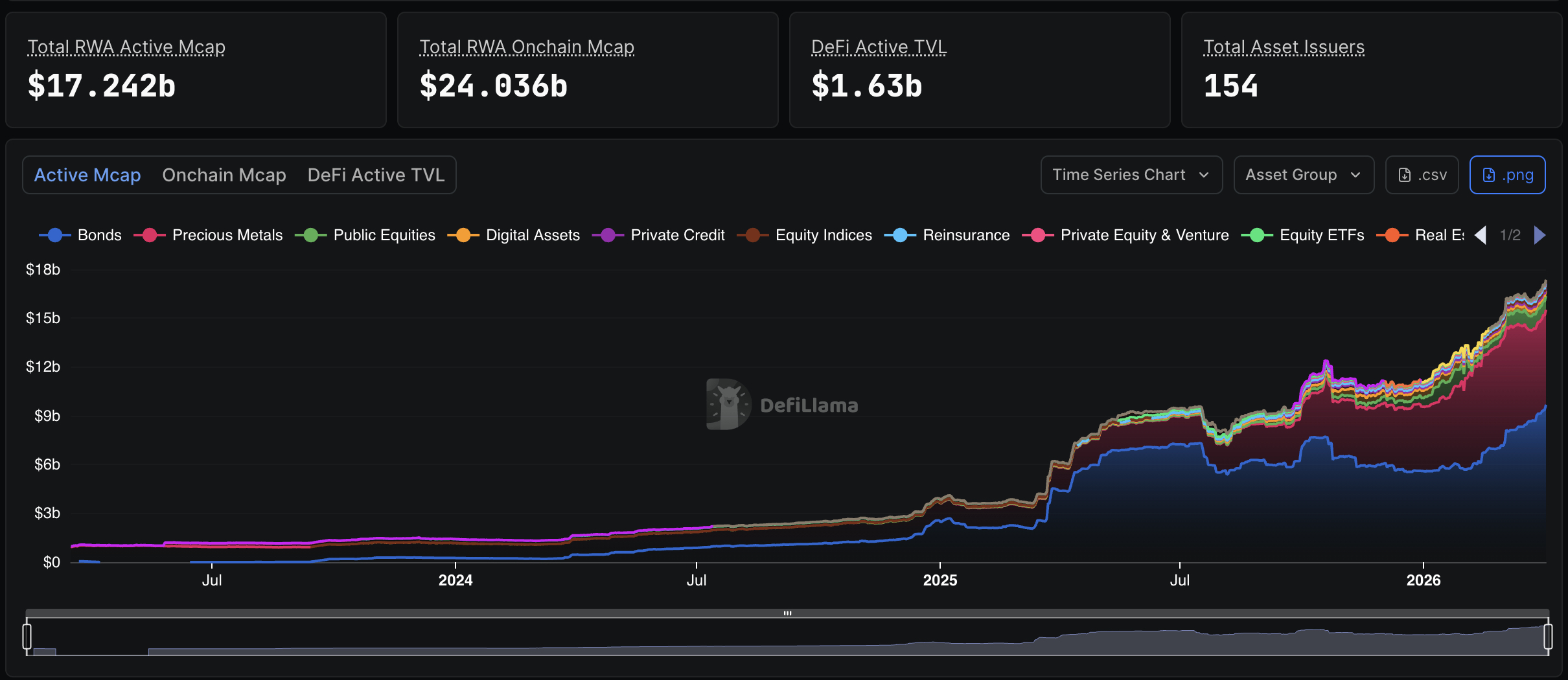Switch to the Onchain Mcap tab
The width and height of the screenshot is (1568, 680).
pyautogui.click(x=224, y=174)
